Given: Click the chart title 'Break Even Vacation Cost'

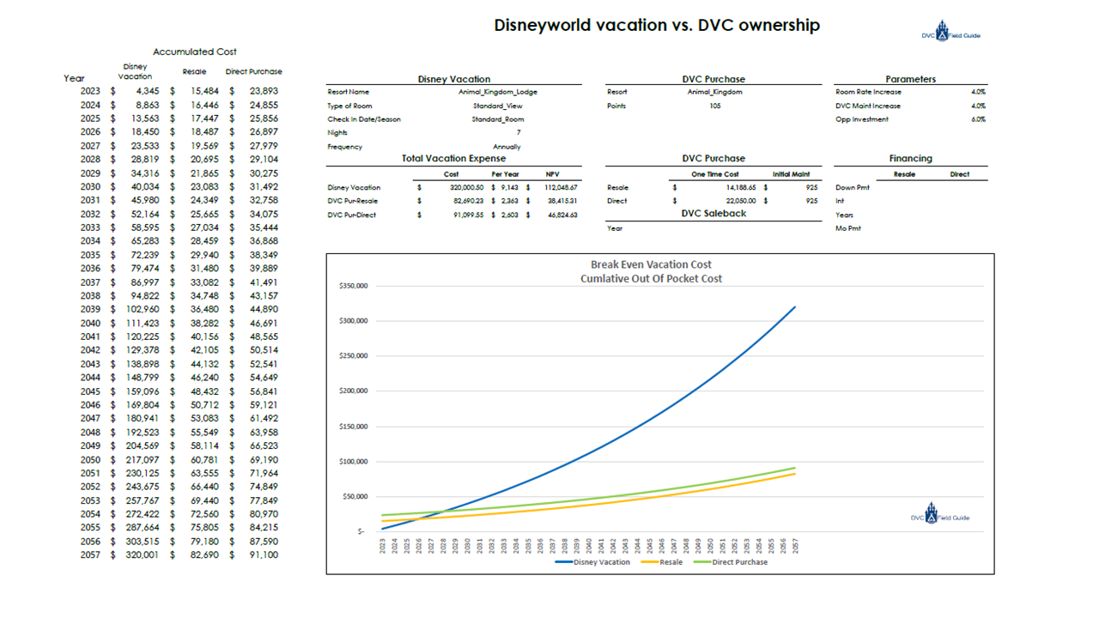Looking at the screenshot, I should [651, 264].
